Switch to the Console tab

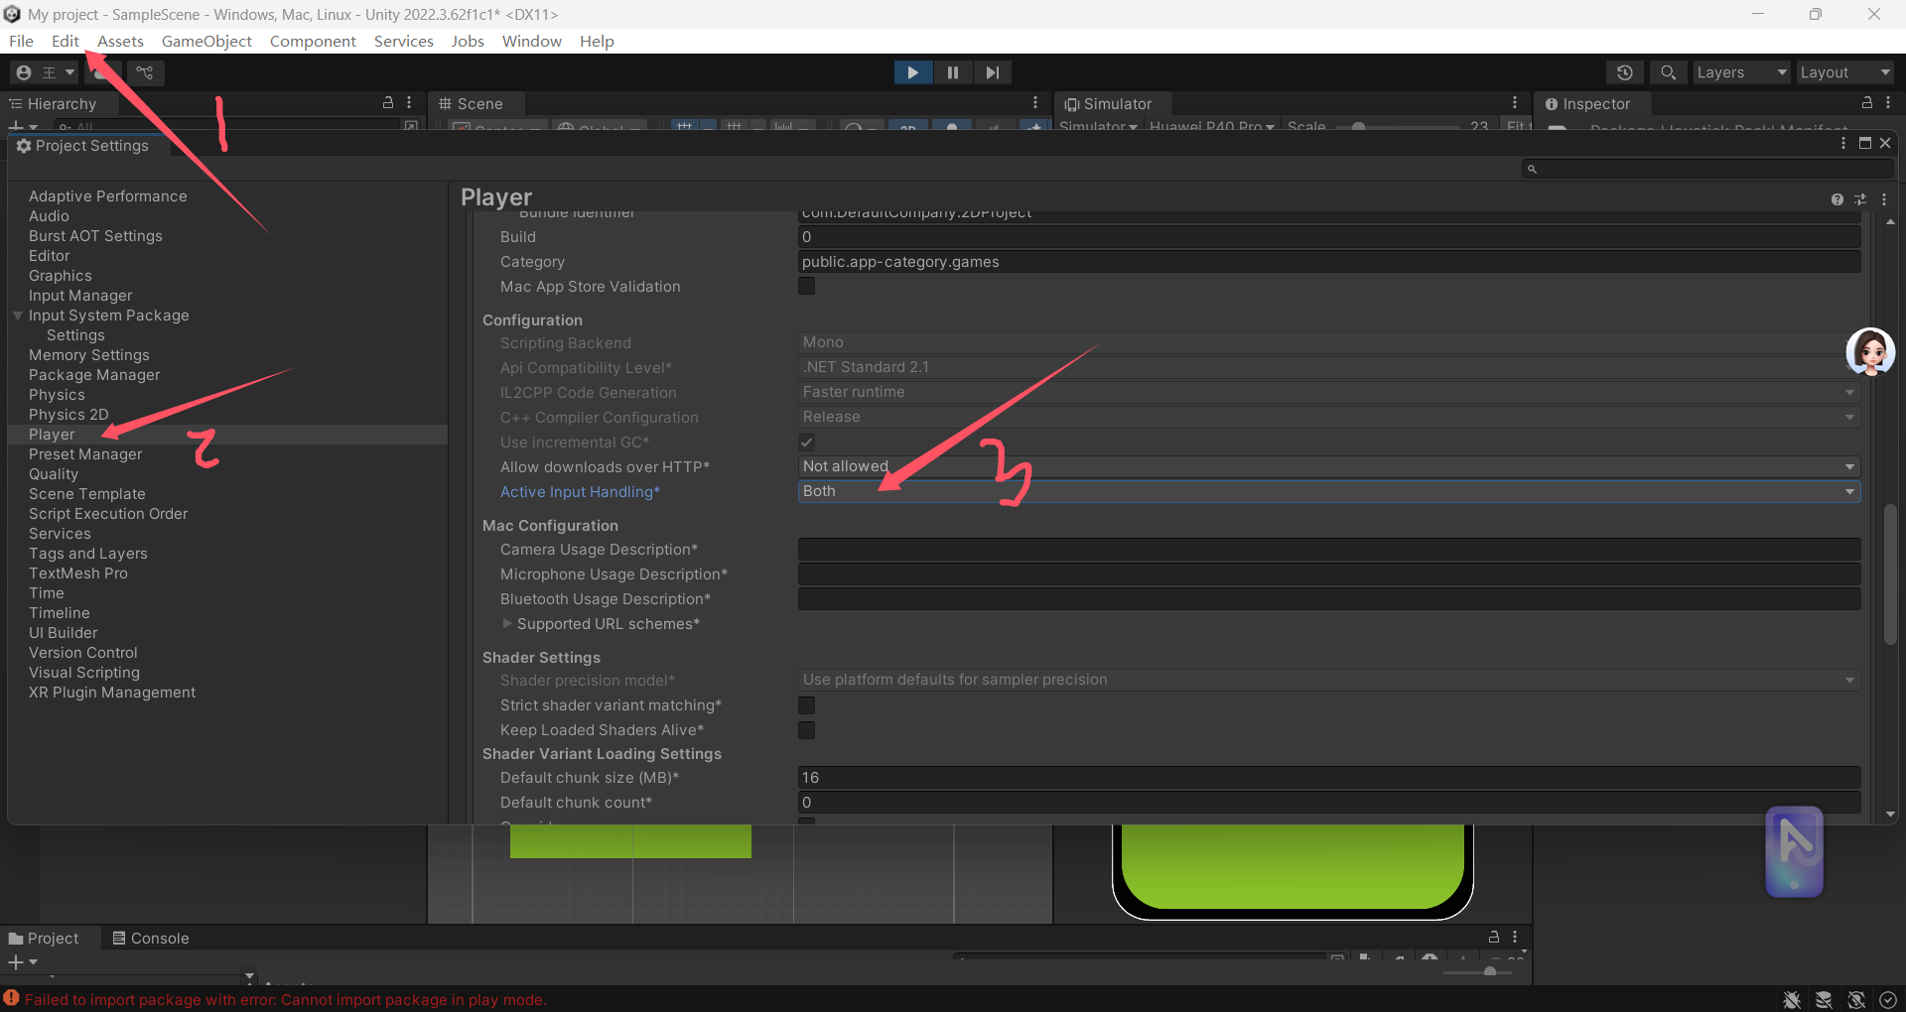[x=150, y=939]
